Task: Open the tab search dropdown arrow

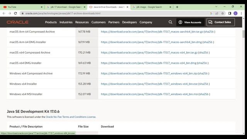Action: (x=216, y=7)
